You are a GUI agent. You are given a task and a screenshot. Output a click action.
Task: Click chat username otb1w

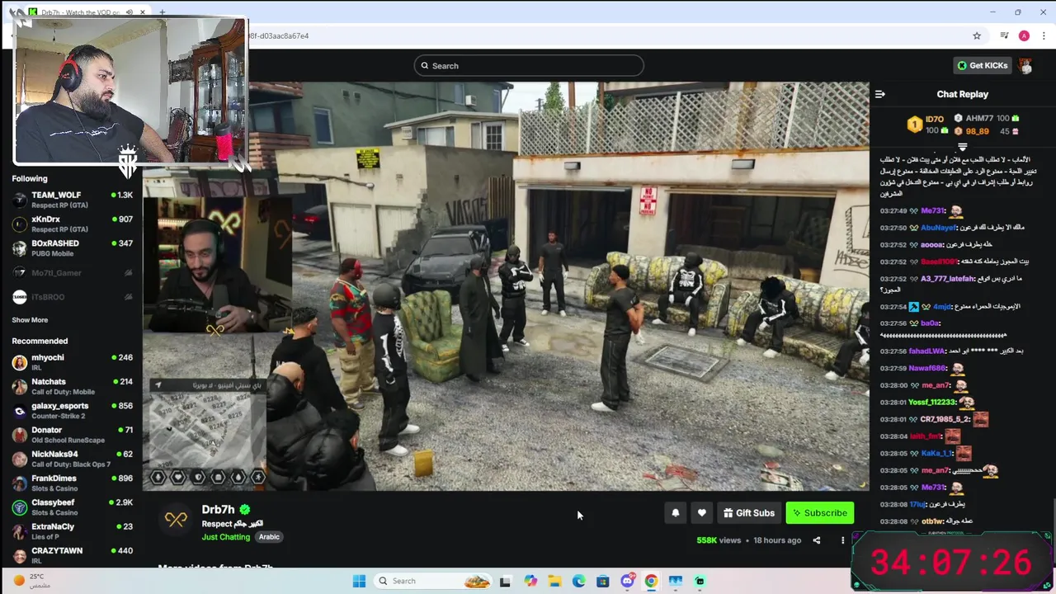[x=932, y=521]
